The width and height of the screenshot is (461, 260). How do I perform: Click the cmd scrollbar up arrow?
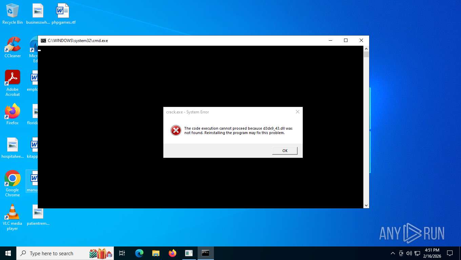[366, 49]
